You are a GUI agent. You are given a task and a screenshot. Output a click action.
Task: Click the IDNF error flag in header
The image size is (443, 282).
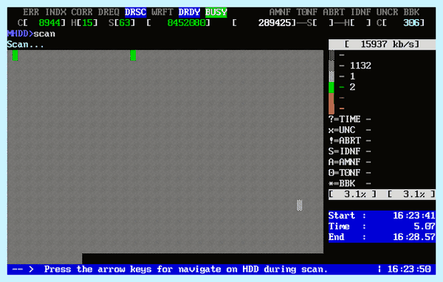click(x=360, y=12)
